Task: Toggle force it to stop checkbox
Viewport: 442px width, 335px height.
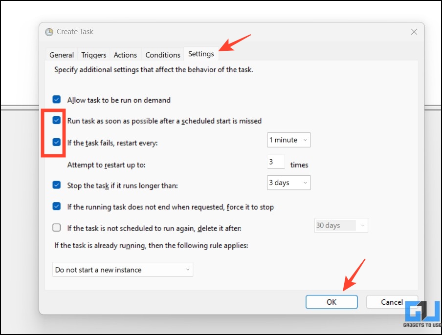Action: coord(57,207)
